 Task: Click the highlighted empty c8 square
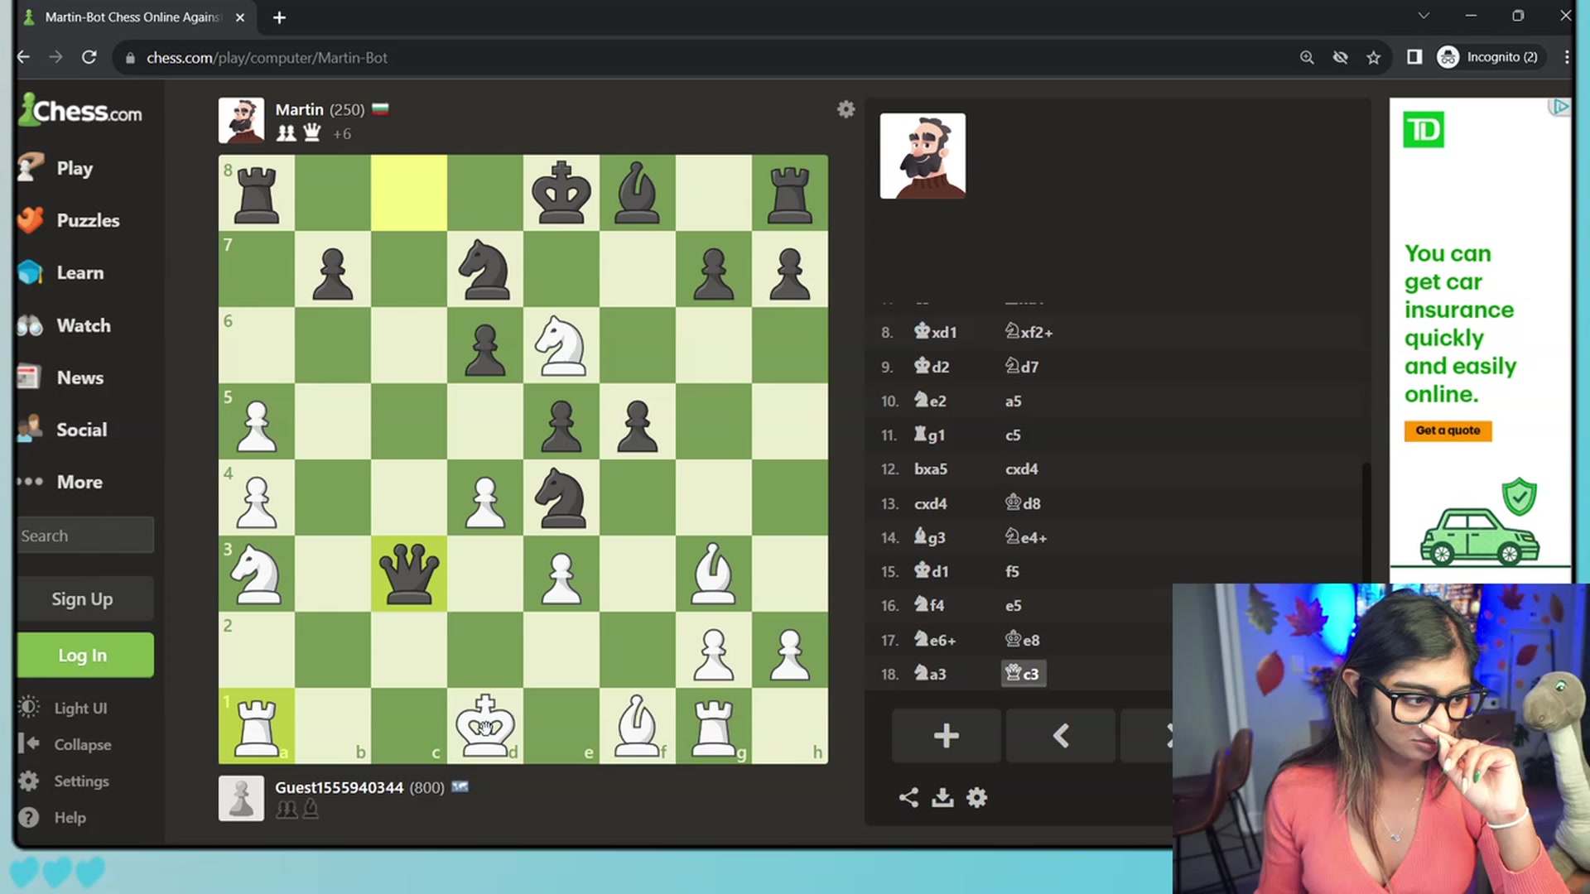409,193
